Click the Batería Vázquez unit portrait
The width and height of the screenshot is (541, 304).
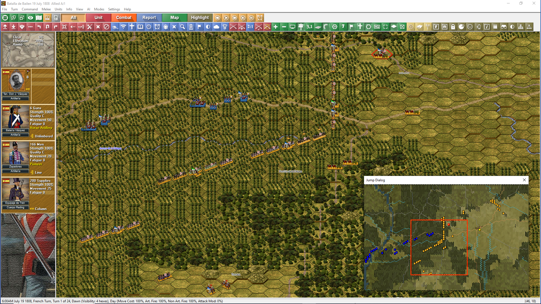click(15, 117)
